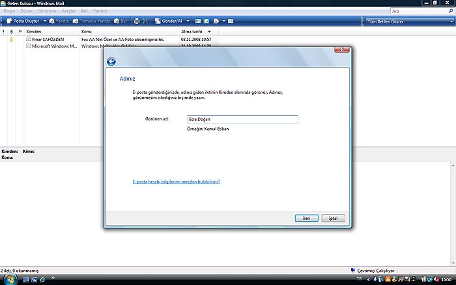The image size is (456, 285).
Task: Expand the Posta Oluştur dropdown arrow
Action: 45,21
